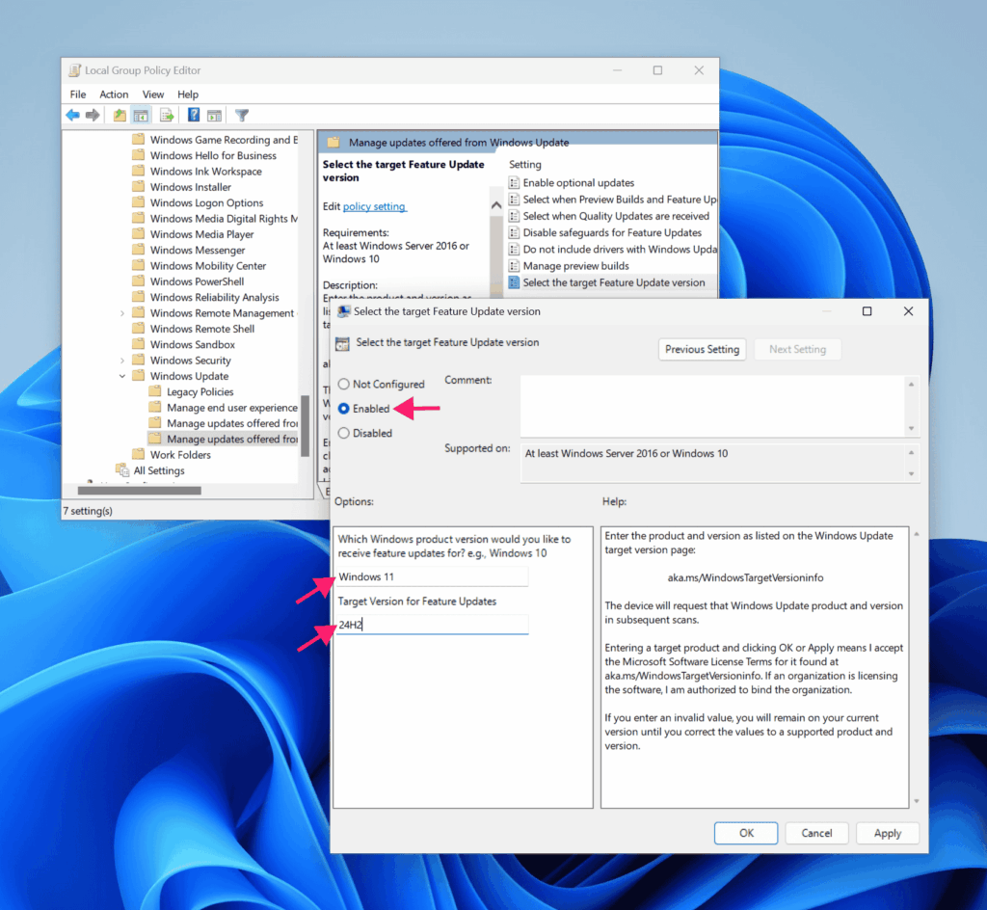Maximize the policy setting dialog window
The height and width of the screenshot is (910, 987).
tap(867, 311)
